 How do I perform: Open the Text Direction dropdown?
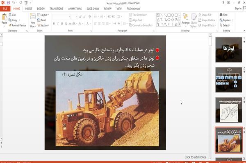click(138, 15)
